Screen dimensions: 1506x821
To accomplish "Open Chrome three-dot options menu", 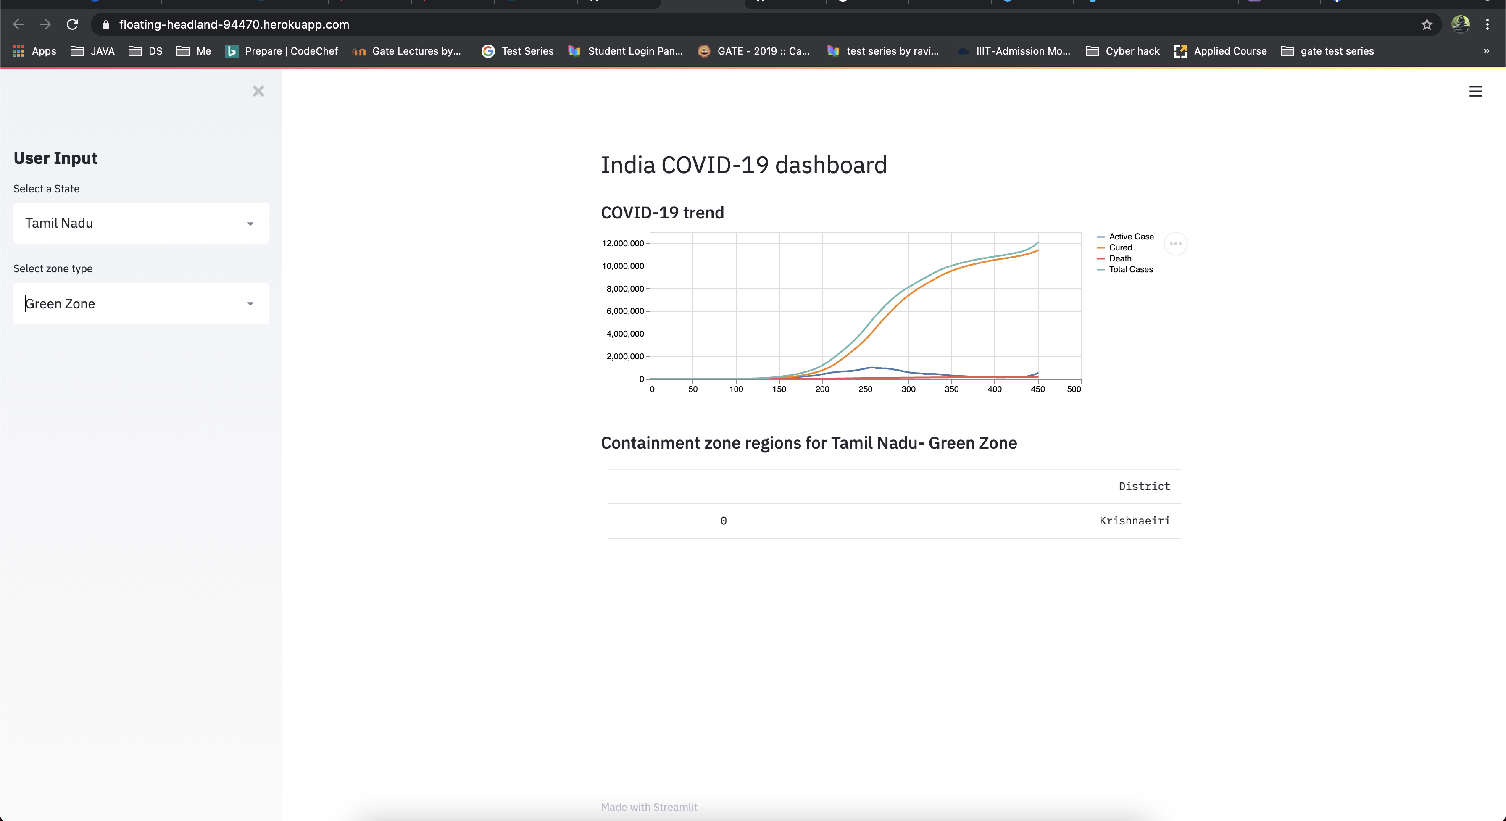I will coord(1487,24).
